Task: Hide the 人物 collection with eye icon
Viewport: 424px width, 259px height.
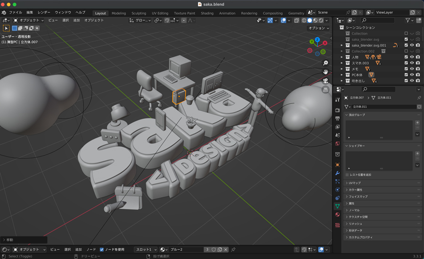Action: [412, 57]
